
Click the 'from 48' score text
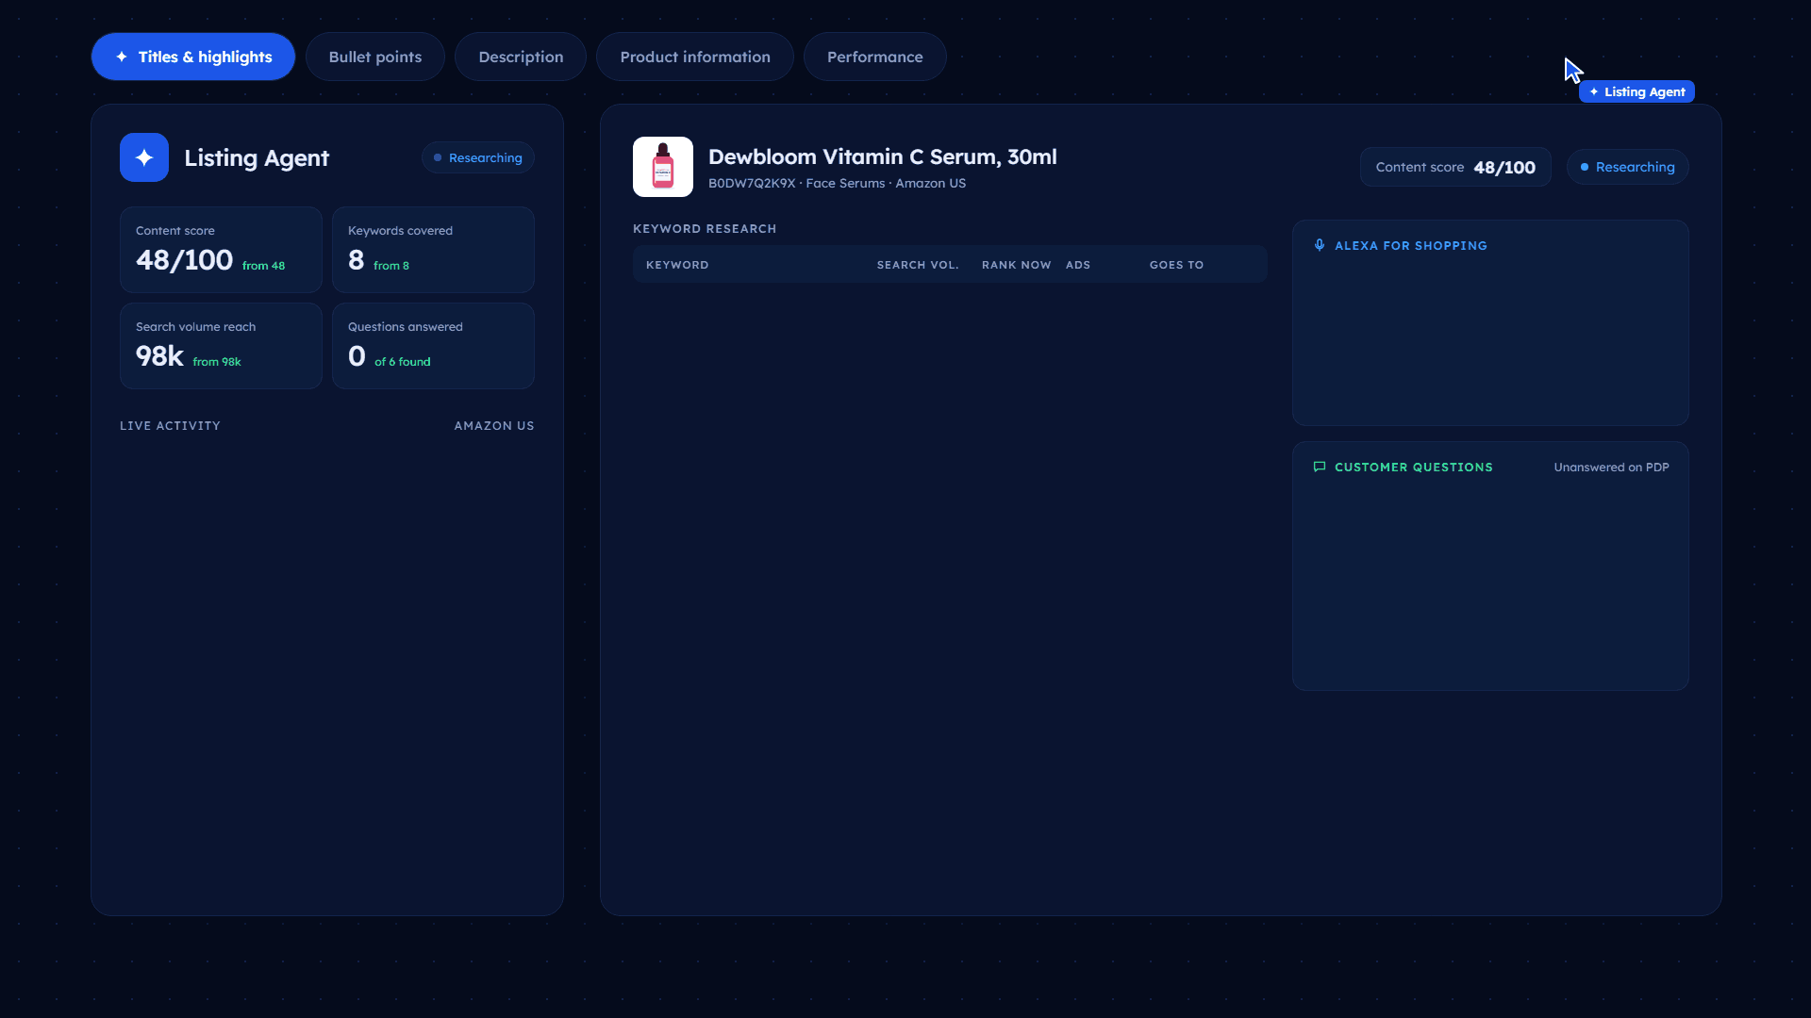263,266
